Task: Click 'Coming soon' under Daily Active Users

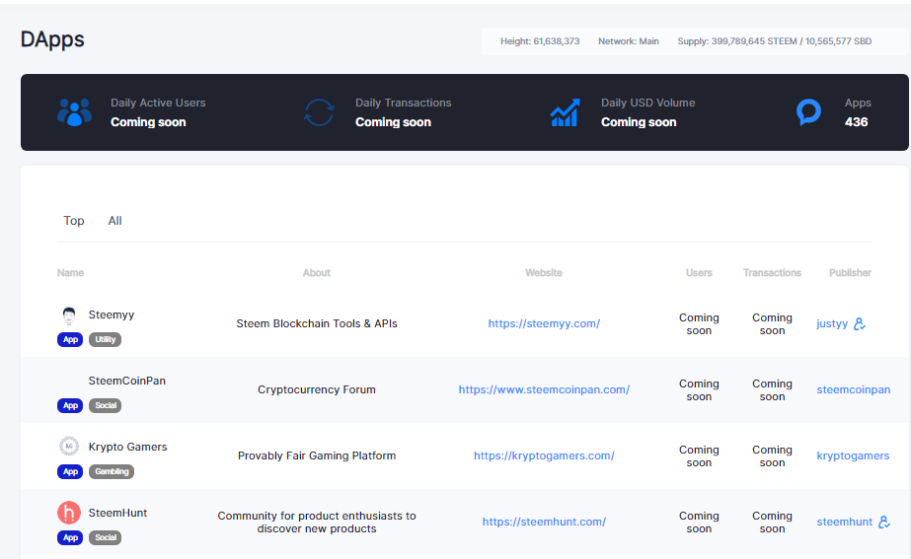Action: point(148,122)
